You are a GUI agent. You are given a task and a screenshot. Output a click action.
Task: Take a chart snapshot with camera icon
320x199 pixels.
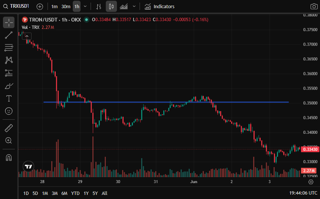tap(314, 7)
